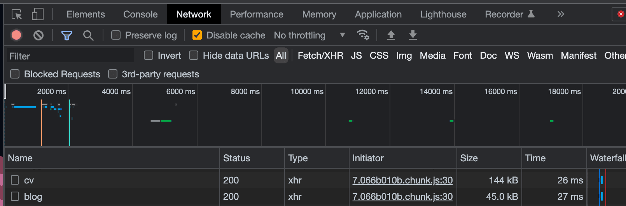The width and height of the screenshot is (626, 206).
Task: Toggle the filter funnel icon
Action: [x=67, y=35]
